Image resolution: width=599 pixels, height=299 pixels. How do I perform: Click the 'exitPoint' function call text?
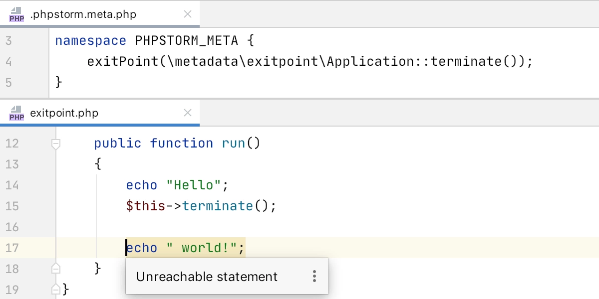click(x=123, y=61)
